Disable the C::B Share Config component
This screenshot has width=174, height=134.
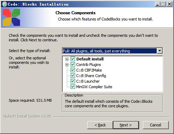(73, 76)
